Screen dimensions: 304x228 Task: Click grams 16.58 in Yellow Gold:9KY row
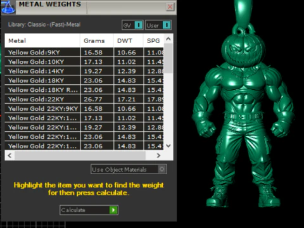click(93, 53)
